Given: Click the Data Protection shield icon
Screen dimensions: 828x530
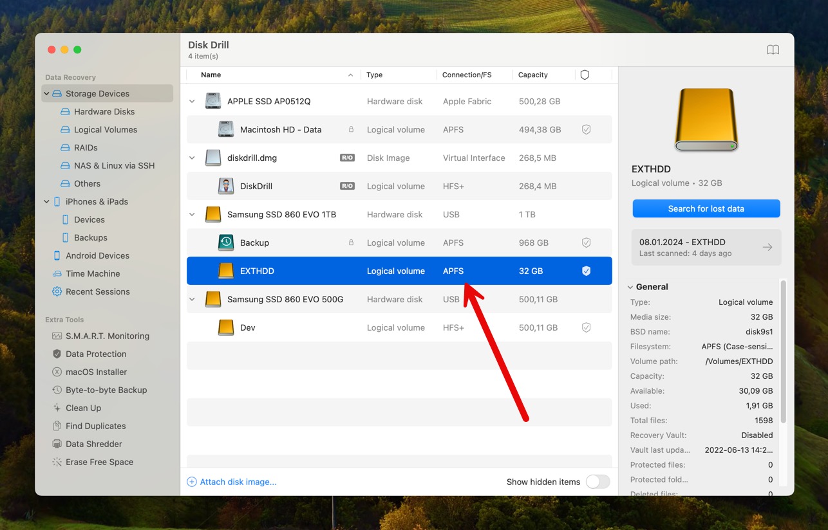Looking at the screenshot, I should click(57, 354).
